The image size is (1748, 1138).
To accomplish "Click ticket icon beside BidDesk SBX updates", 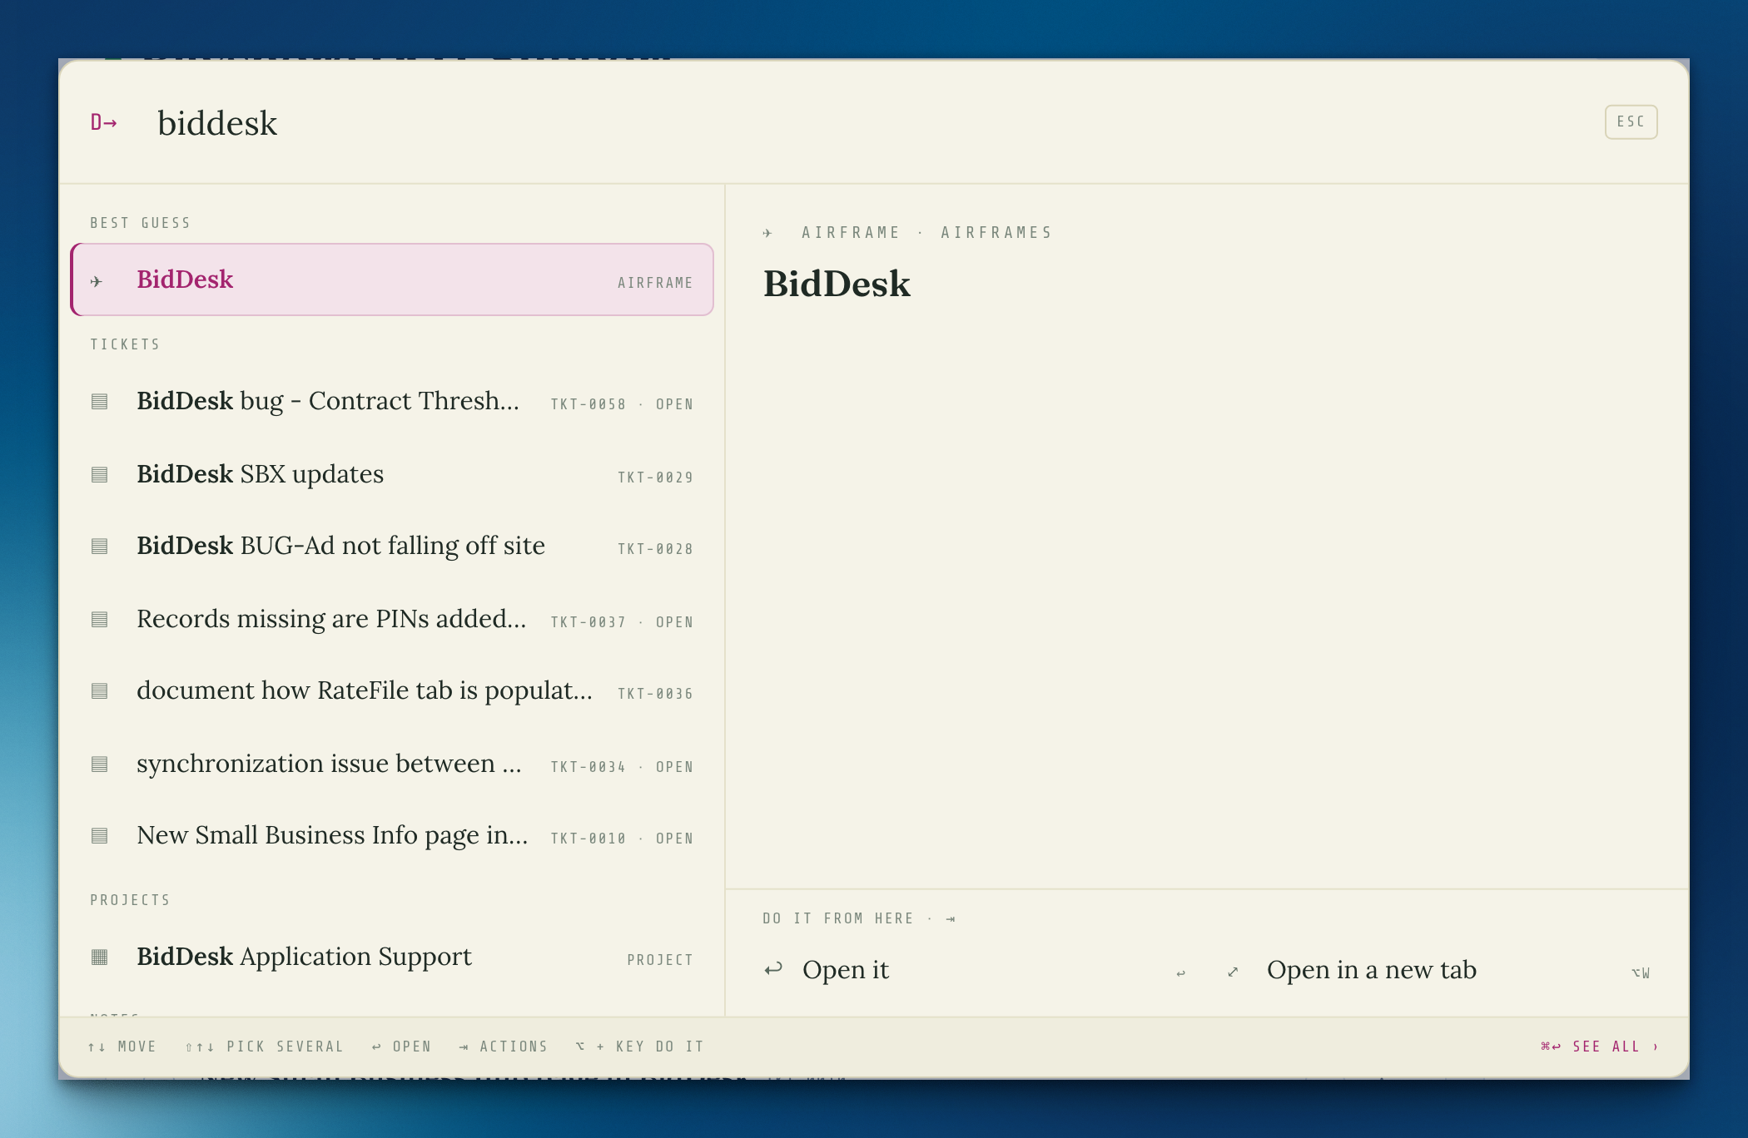I will point(99,475).
